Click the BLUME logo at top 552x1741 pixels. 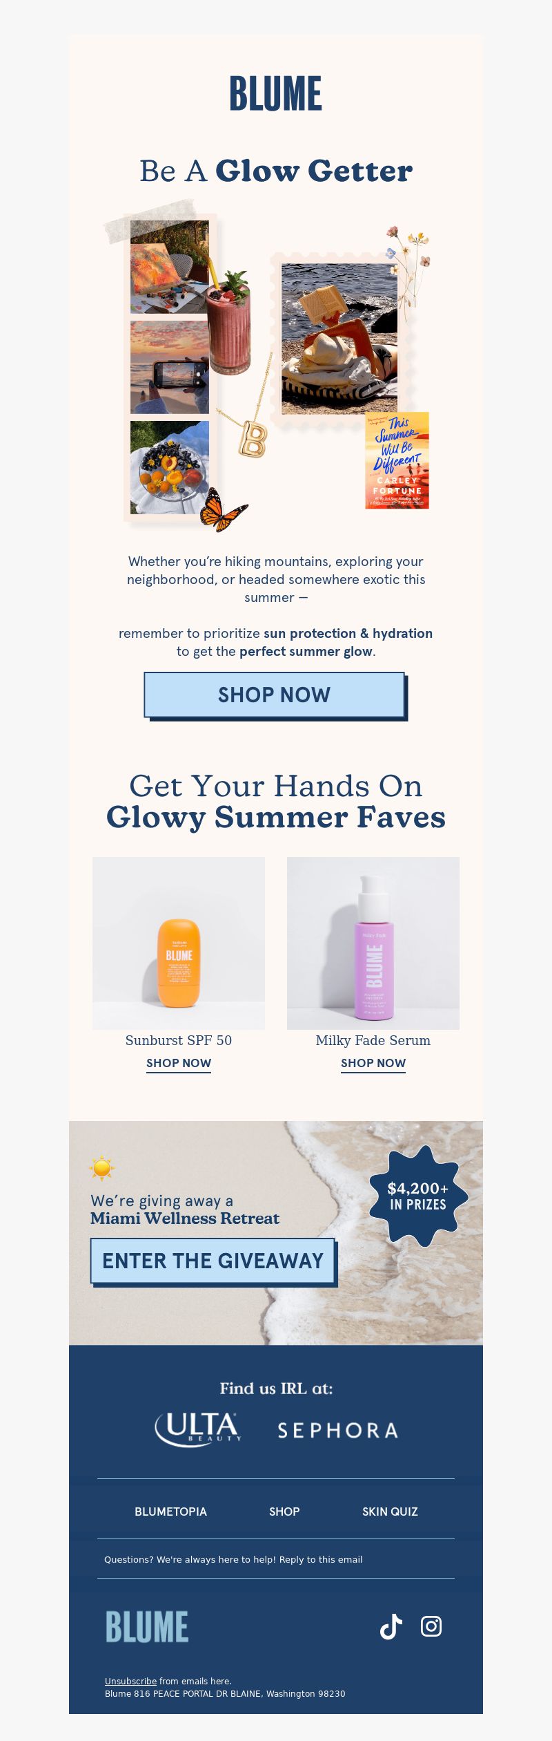coord(276,94)
